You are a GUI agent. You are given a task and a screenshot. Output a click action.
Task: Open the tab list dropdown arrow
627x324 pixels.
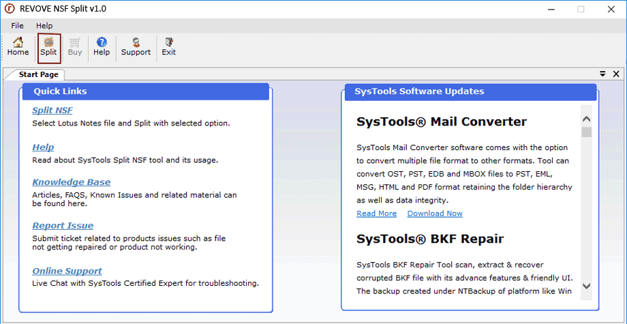602,74
